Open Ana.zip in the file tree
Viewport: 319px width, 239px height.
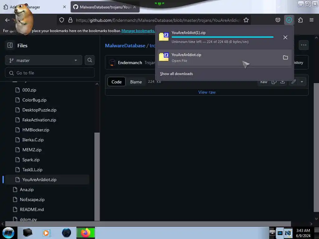(x=27, y=190)
